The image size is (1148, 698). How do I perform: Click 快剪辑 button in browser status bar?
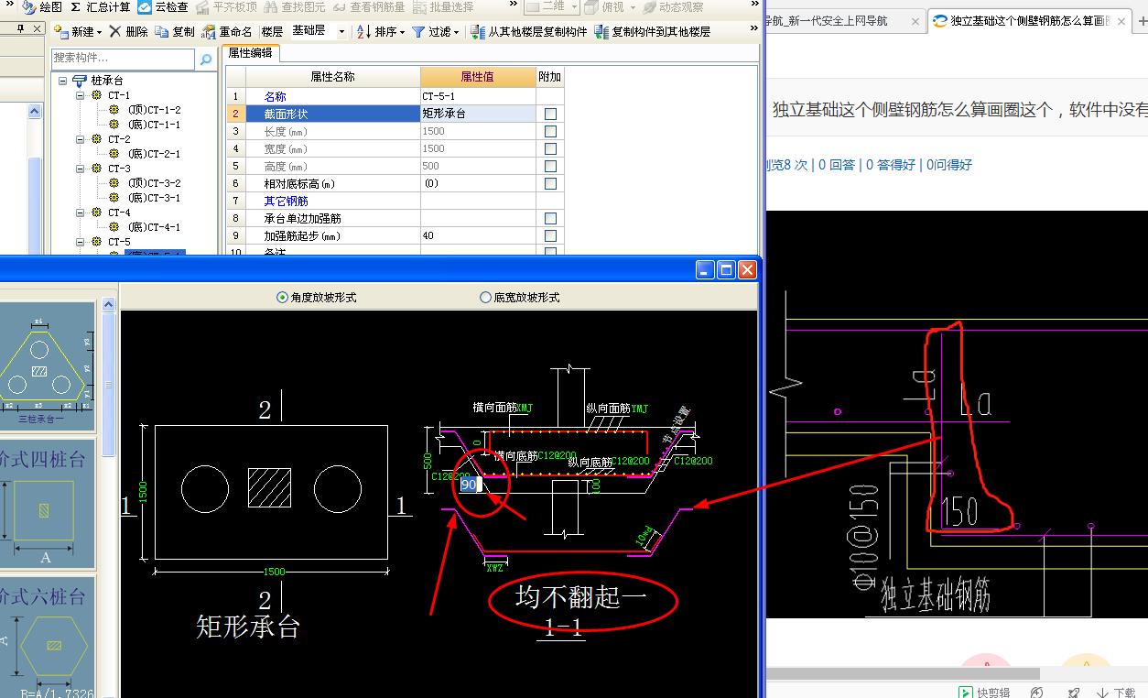984,693
